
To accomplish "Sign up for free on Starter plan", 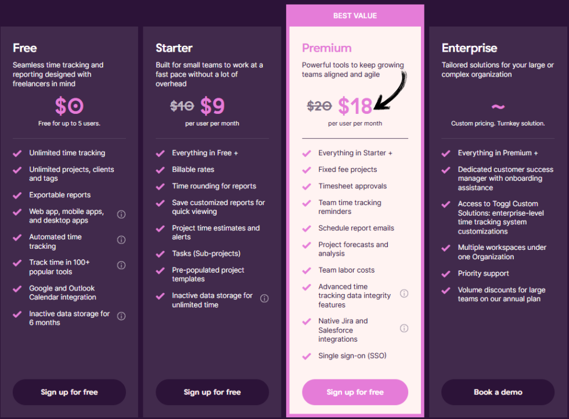I will [212, 392].
